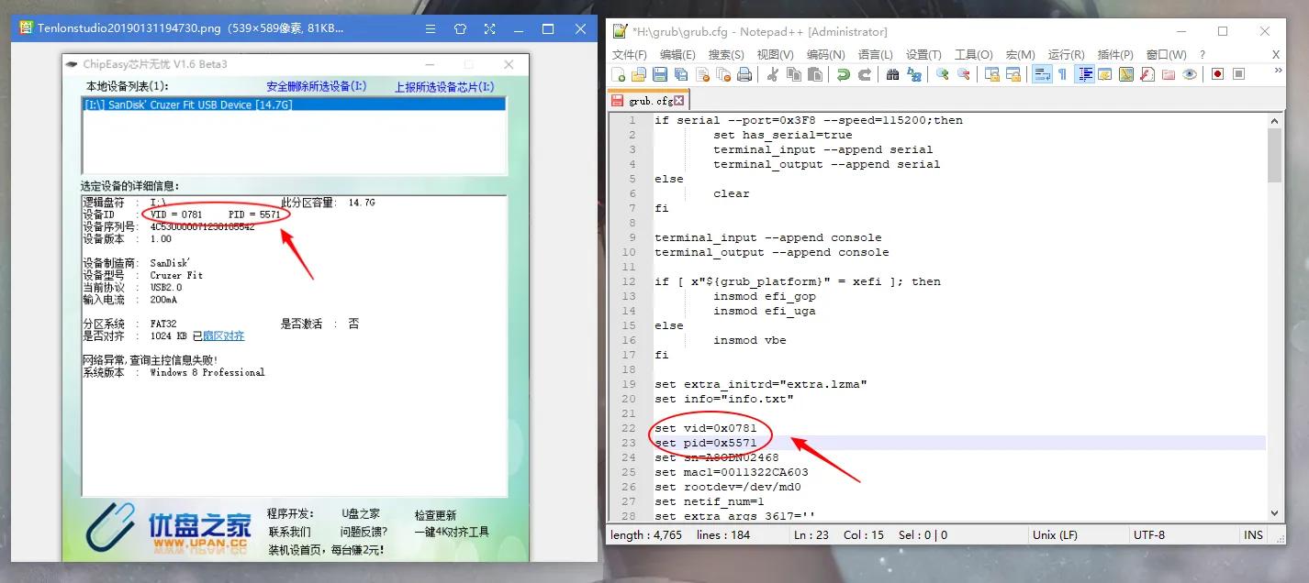The width and height of the screenshot is (1309, 583).
Task: Click the Notepad++ vertical scrollbar thumb
Action: coord(1274,155)
